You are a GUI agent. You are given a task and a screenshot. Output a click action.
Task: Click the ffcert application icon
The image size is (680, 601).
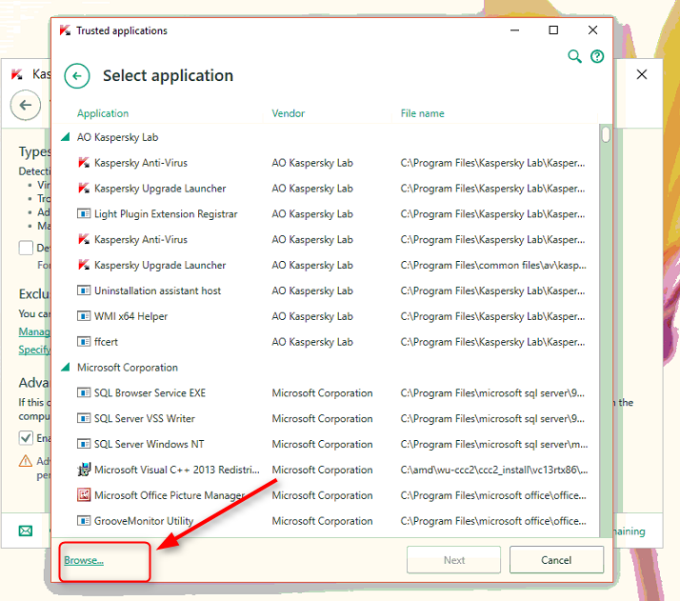point(84,342)
